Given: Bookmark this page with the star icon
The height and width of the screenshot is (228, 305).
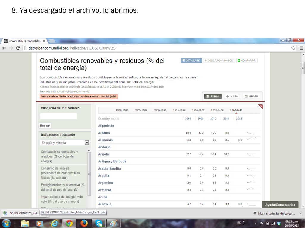Looking at the screenshot, I should click(293, 48).
